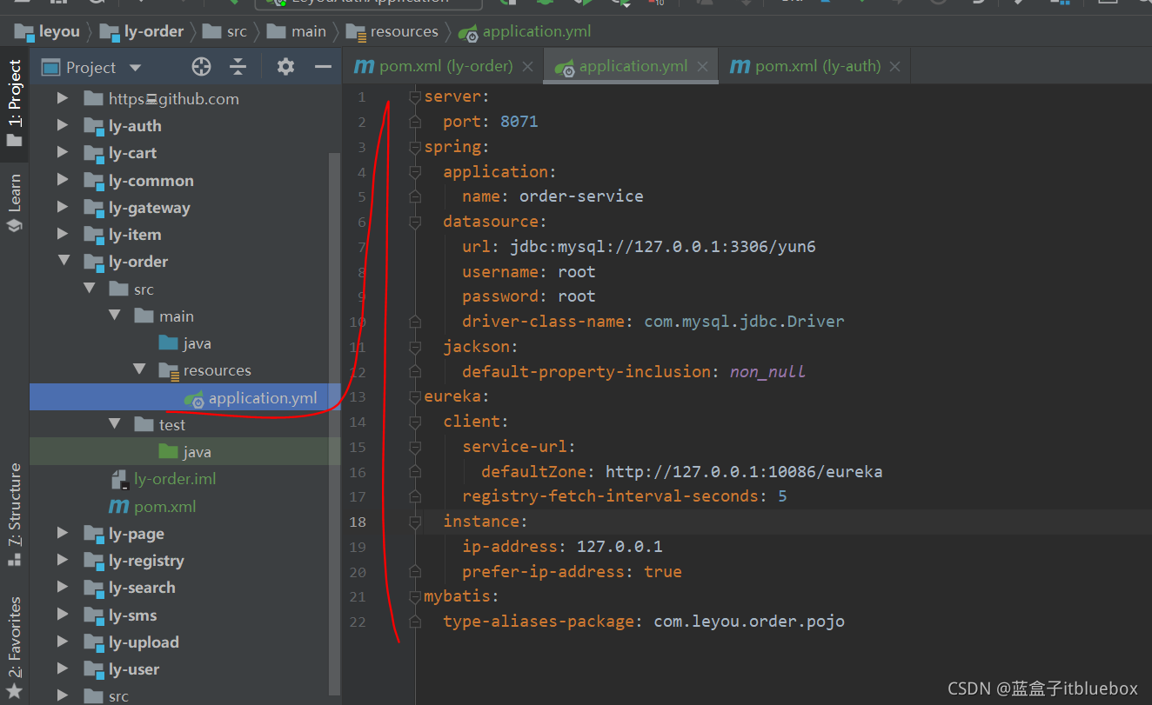Click the jdbc:mysql datasource url value
The image size is (1152, 705).
pyautogui.click(x=663, y=247)
